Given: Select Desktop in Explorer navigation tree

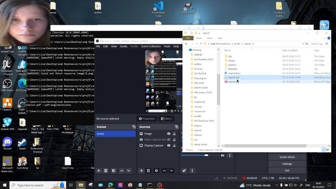Looking at the screenshot, I should click(x=197, y=50).
